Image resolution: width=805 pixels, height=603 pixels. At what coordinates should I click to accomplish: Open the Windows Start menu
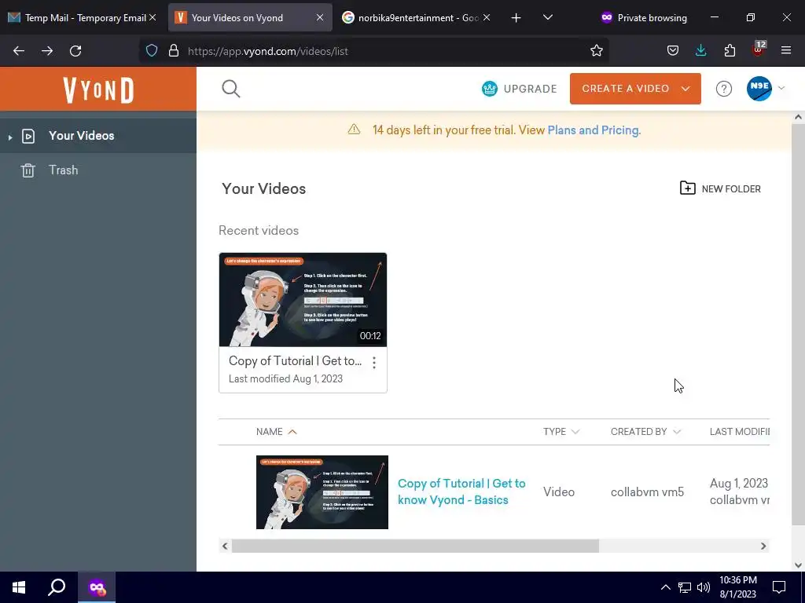click(19, 587)
